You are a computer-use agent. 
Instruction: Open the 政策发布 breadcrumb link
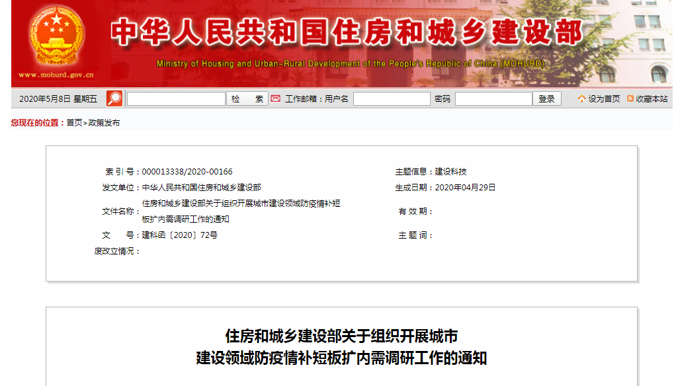(x=104, y=123)
